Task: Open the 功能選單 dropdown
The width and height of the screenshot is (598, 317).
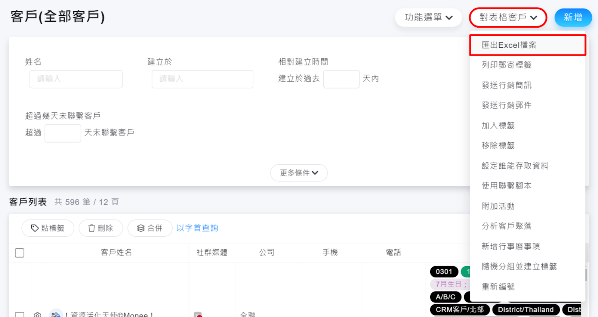Action: click(x=428, y=18)
